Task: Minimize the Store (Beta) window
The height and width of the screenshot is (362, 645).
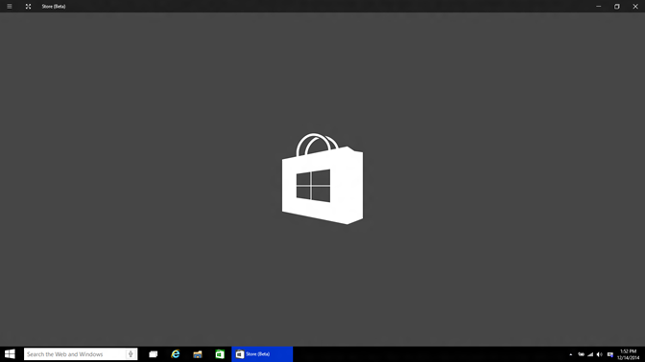Action: point(599,6)
